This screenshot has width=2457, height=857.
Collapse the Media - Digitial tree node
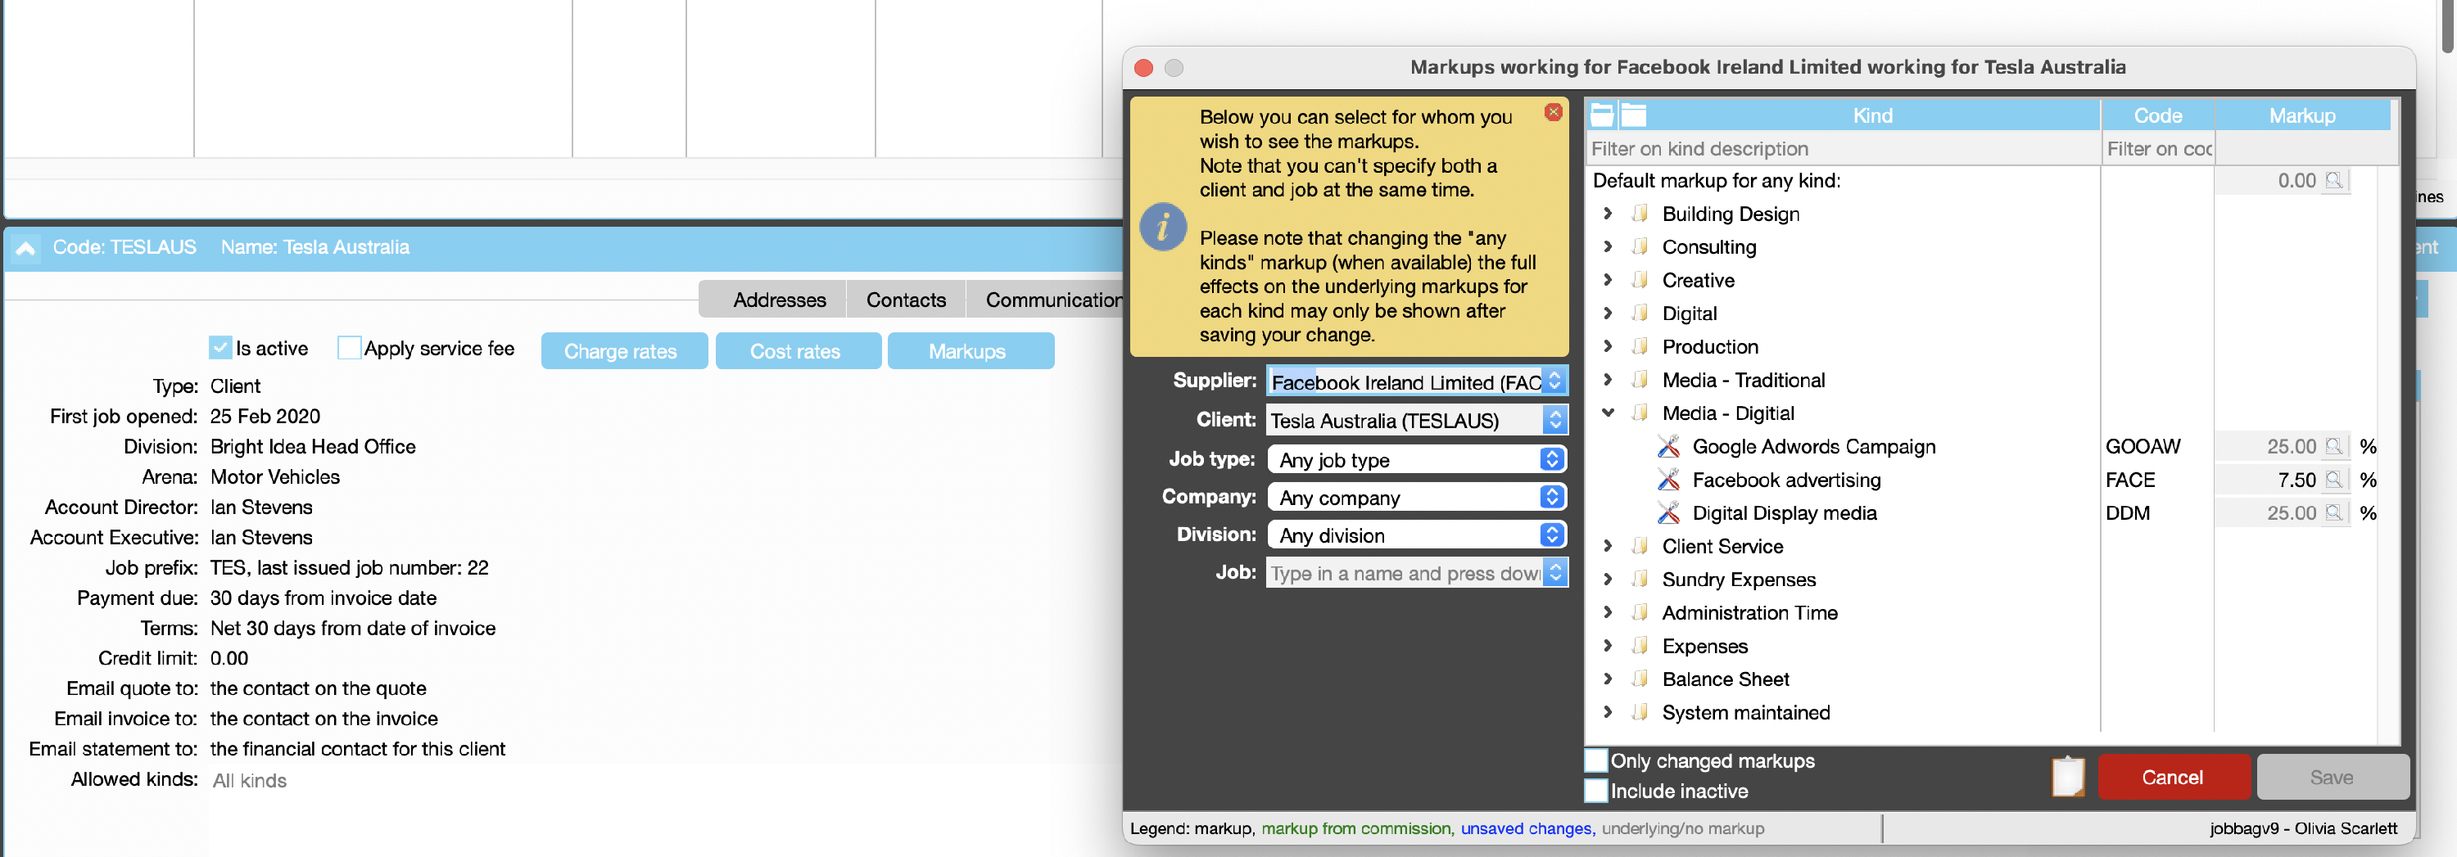[1609, 413]
